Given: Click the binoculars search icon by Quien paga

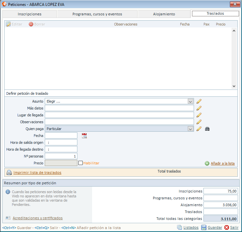Looking at the screenshot, I should coord(207,129).
